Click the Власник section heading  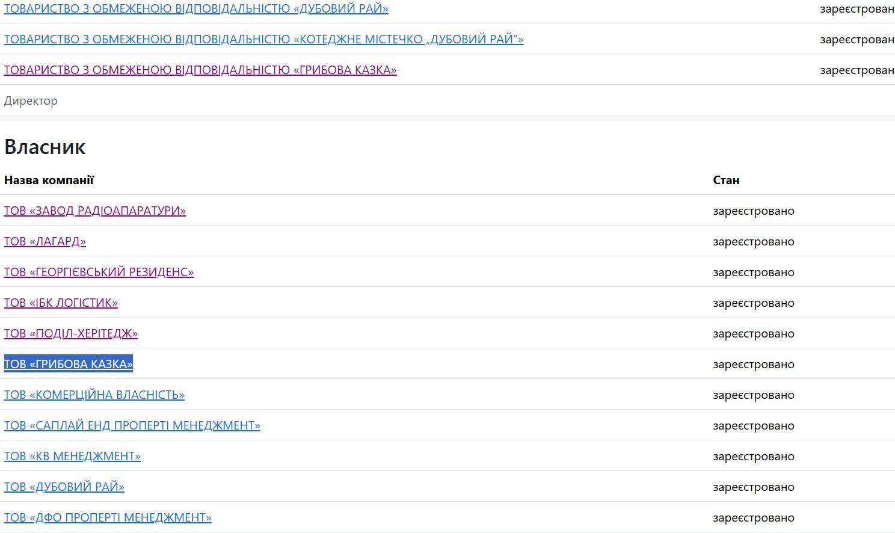(x=45, y=147)
